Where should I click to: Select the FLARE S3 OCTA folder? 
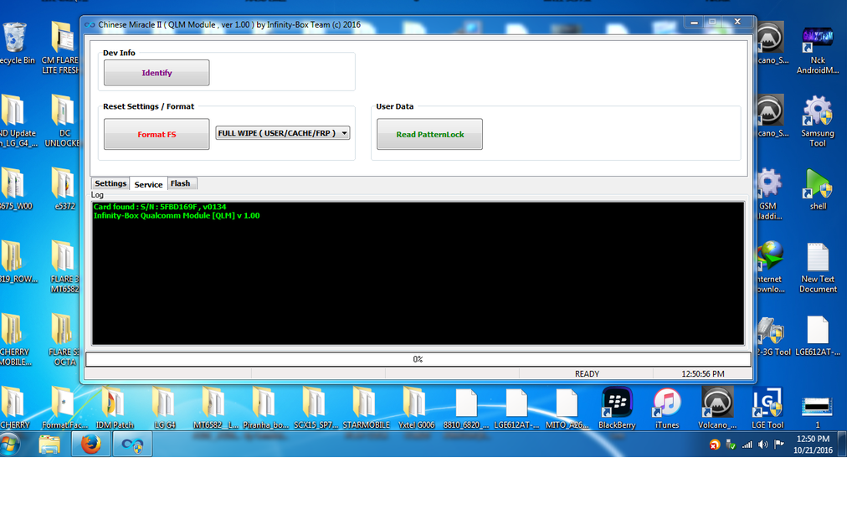pyautogui.click(x=64, y=340)
